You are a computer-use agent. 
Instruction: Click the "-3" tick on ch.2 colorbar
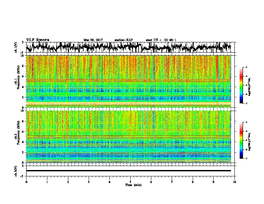pos(246,122)
